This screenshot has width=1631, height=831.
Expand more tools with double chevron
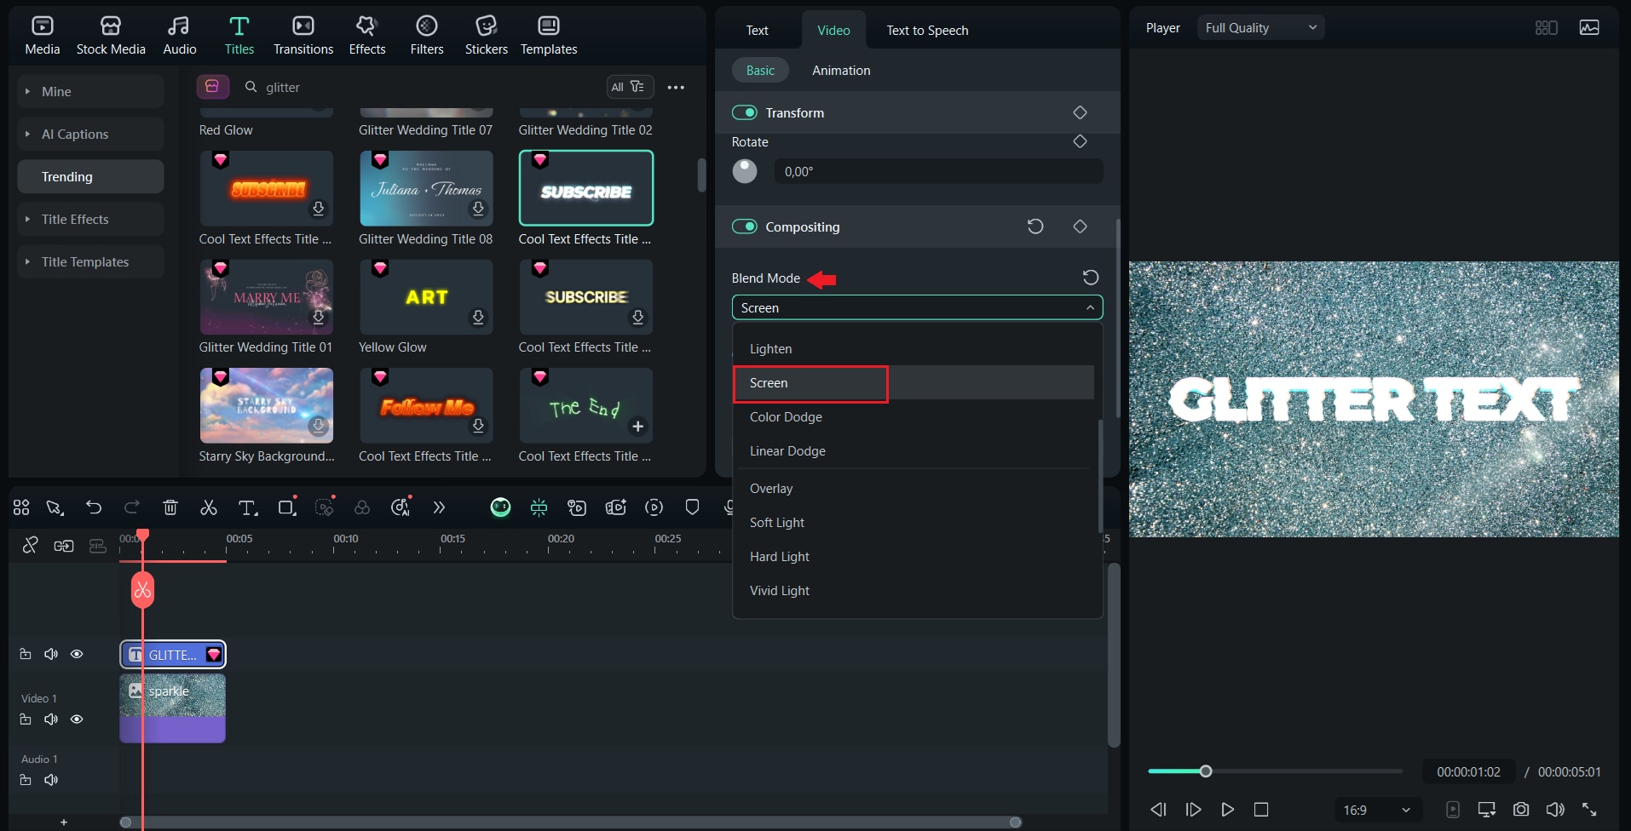coord(439,507)
